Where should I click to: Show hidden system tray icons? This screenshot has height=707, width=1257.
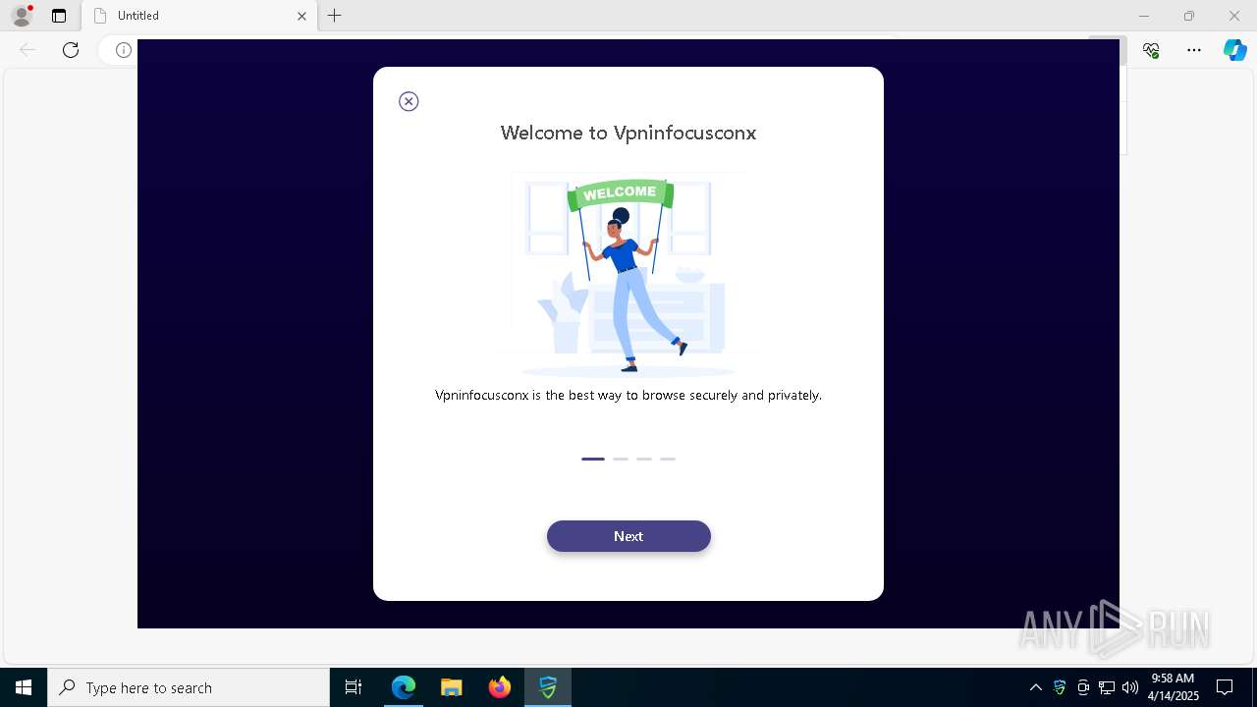tap(1035, 687)
